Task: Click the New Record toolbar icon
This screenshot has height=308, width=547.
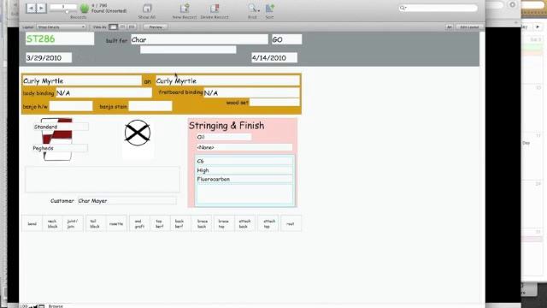Action: (x=185, y=9)
